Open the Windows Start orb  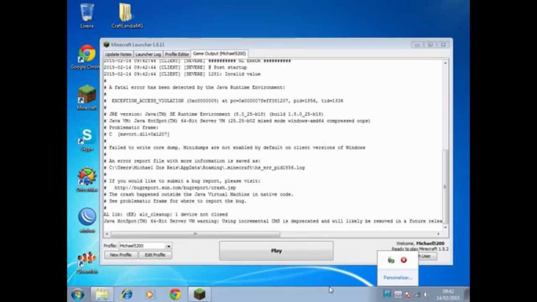click(x=78, y=294)
